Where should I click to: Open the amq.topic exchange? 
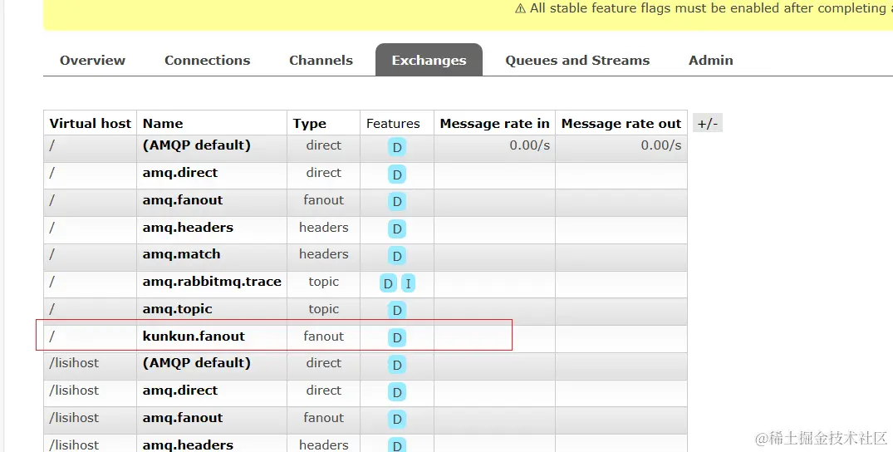(x=177, y=309)
